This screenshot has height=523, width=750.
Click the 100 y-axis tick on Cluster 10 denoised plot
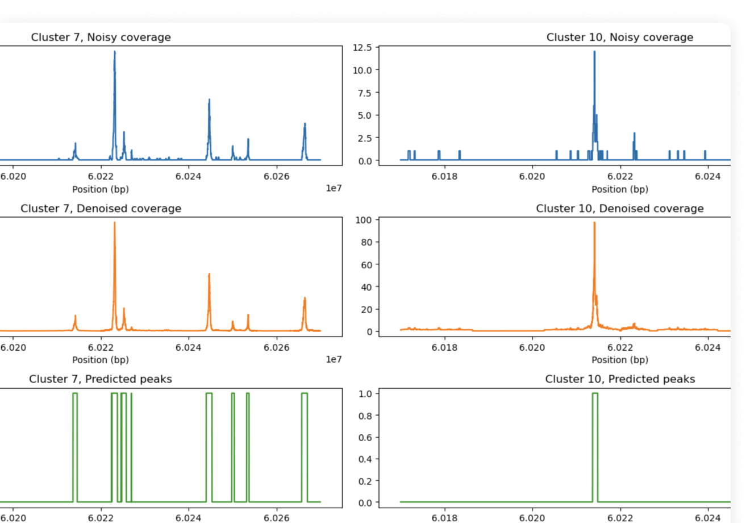pos(364,220)
